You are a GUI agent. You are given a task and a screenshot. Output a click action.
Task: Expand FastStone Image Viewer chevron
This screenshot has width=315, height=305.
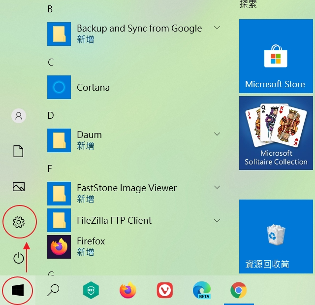click(217, 187)
